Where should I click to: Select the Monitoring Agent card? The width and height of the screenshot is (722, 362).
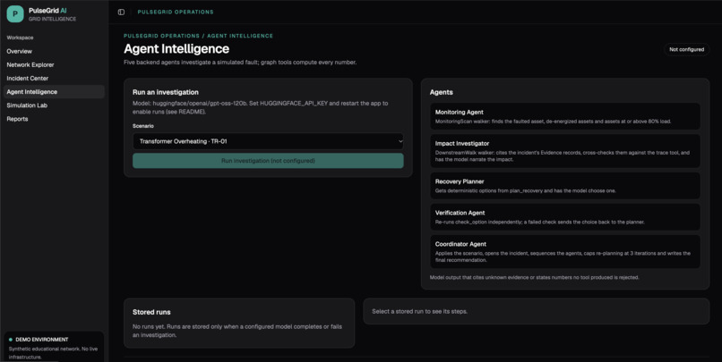[x=565, y=116]
